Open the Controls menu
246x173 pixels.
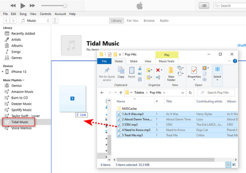(x=45, y=14)
